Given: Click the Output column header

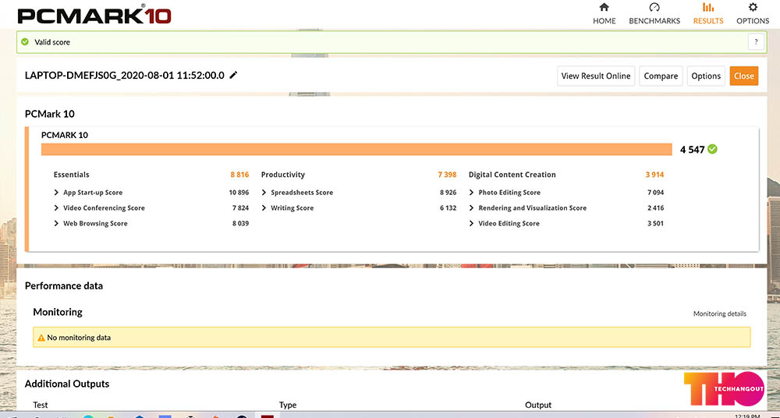Looking at the screenshot, I should point(538,405).
